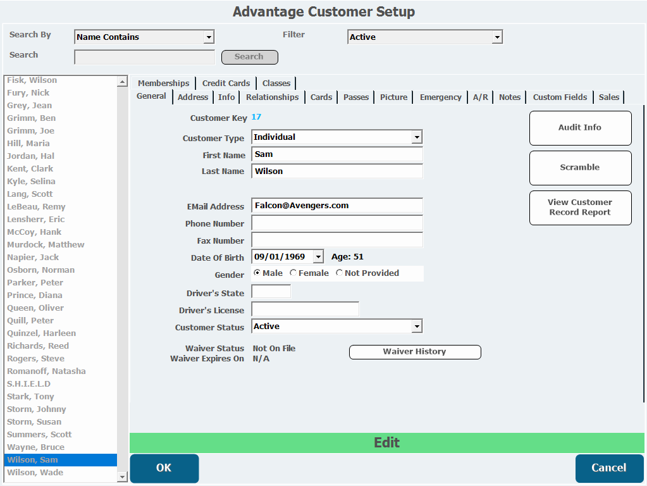Select Hill, Maria in customer list
This screenshot has height=486, width=647.
click(60, 143)
